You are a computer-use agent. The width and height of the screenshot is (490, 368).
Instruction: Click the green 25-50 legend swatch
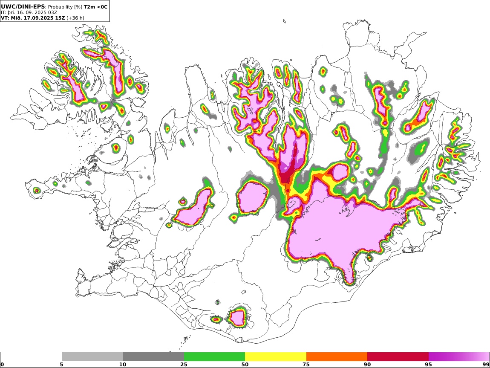tap(214, 357)
